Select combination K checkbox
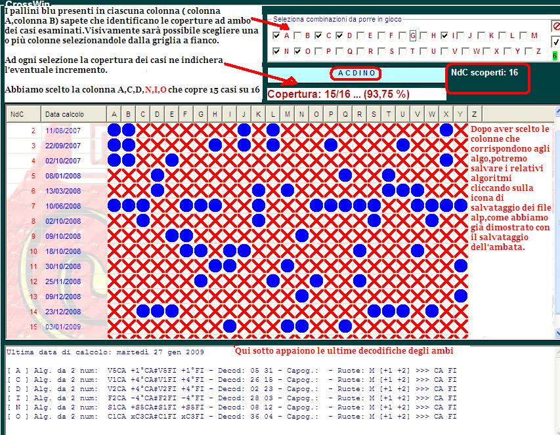Viewport: 560px width, 435px height. 481,35
